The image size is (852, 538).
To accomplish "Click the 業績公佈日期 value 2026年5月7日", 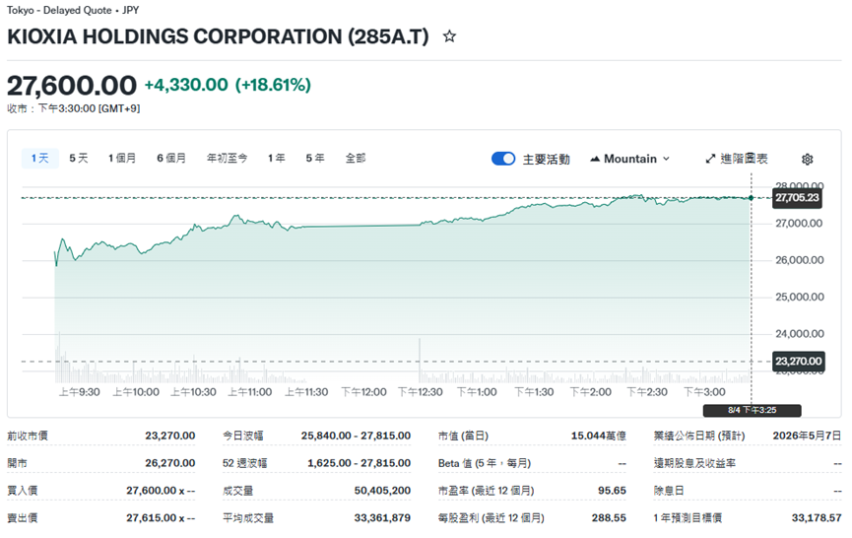I will coord(809,435).
